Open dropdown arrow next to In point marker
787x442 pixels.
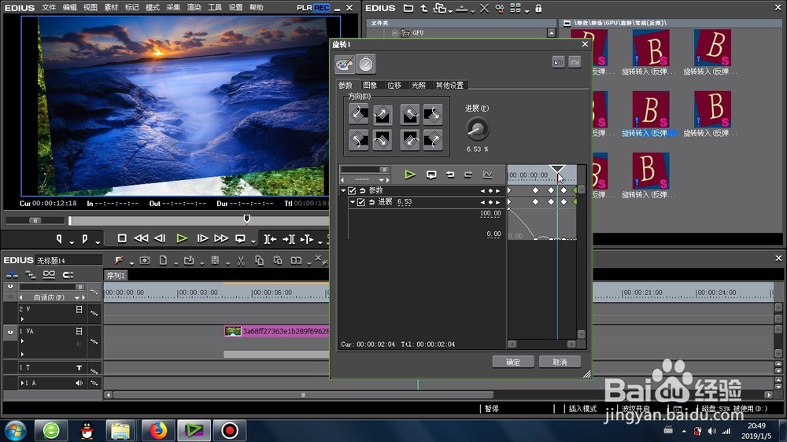72,242
